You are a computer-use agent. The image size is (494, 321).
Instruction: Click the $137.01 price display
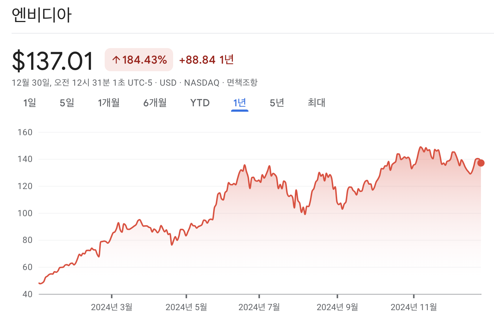53,60
